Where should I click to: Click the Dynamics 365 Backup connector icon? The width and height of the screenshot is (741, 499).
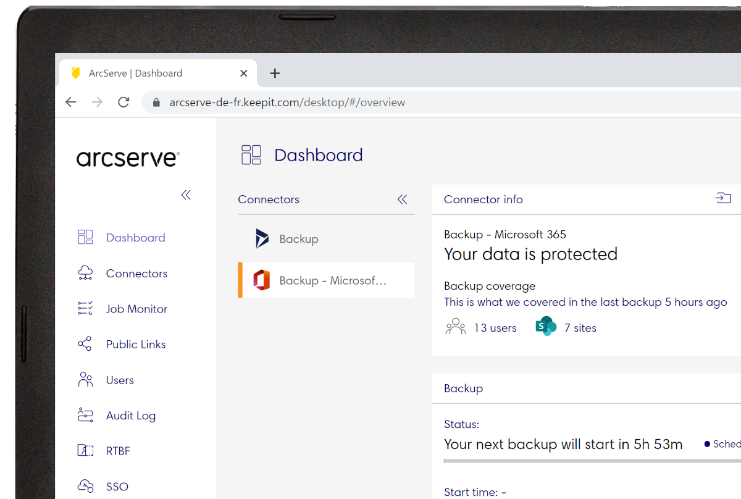click(x=262, y=238)
